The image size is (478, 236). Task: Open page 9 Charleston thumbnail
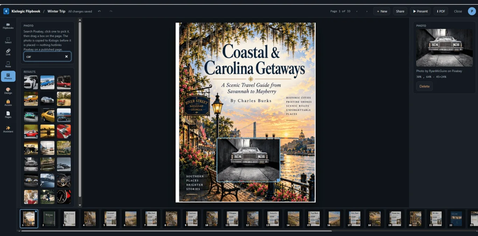[191, 219]
